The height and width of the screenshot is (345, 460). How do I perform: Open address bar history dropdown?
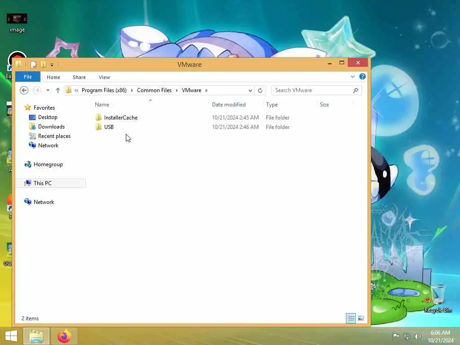(250, 90)
